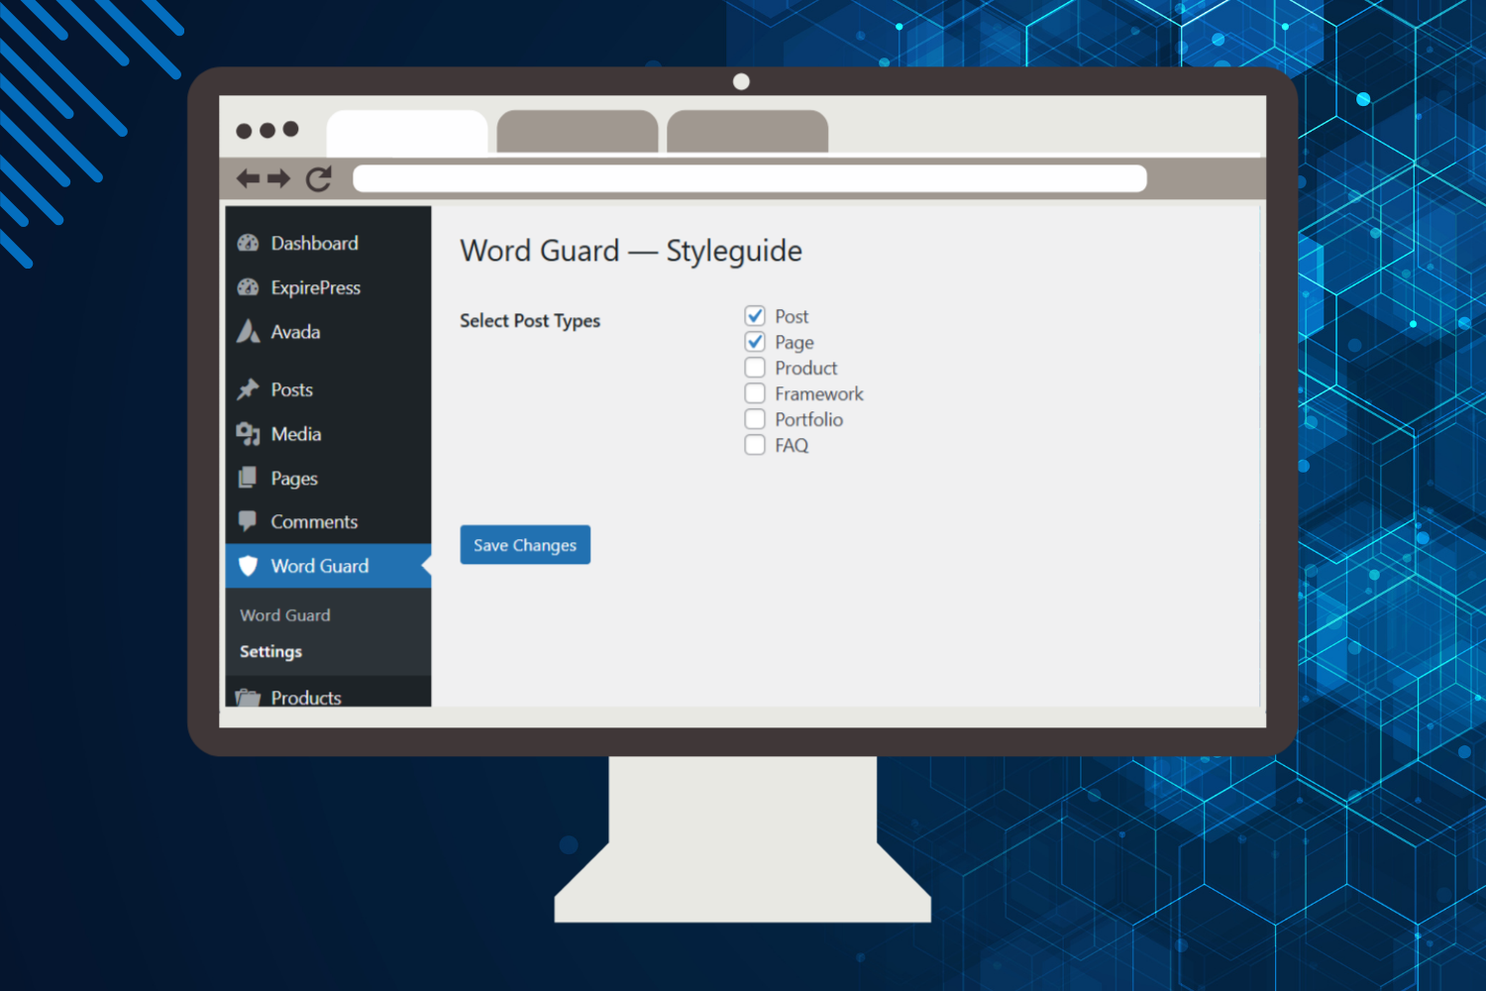The height and width of the screenshot is (991, 1486).
Task: Open the Settings submenu link
Action: coord(270,652)
